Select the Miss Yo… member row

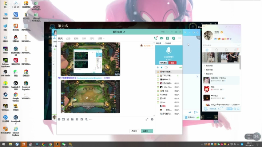pos(169,87)
